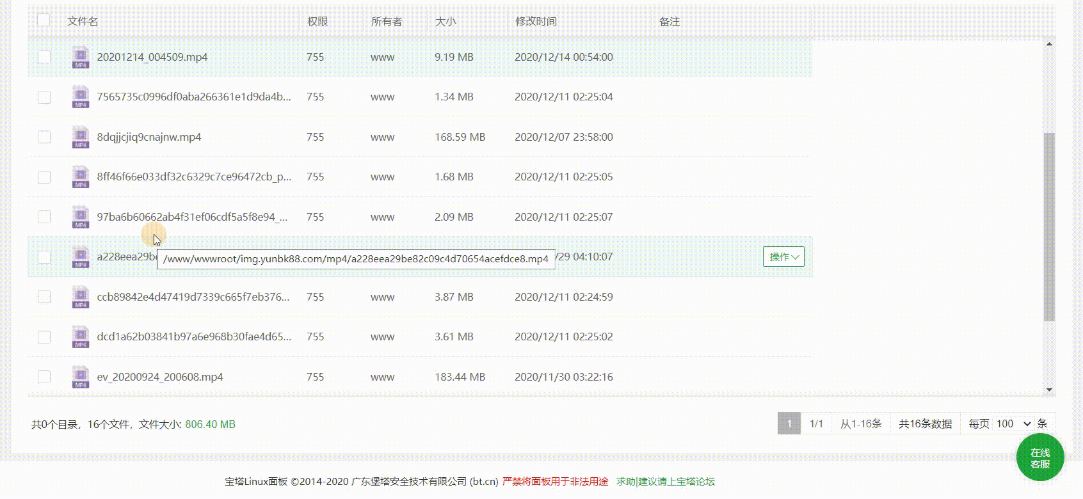Image resolution: width=1083 pixels, height=499 pixels.
Task: Click MP4 icon of 97ba6b60662ab4f31 file
Action: tap(81, 218)
